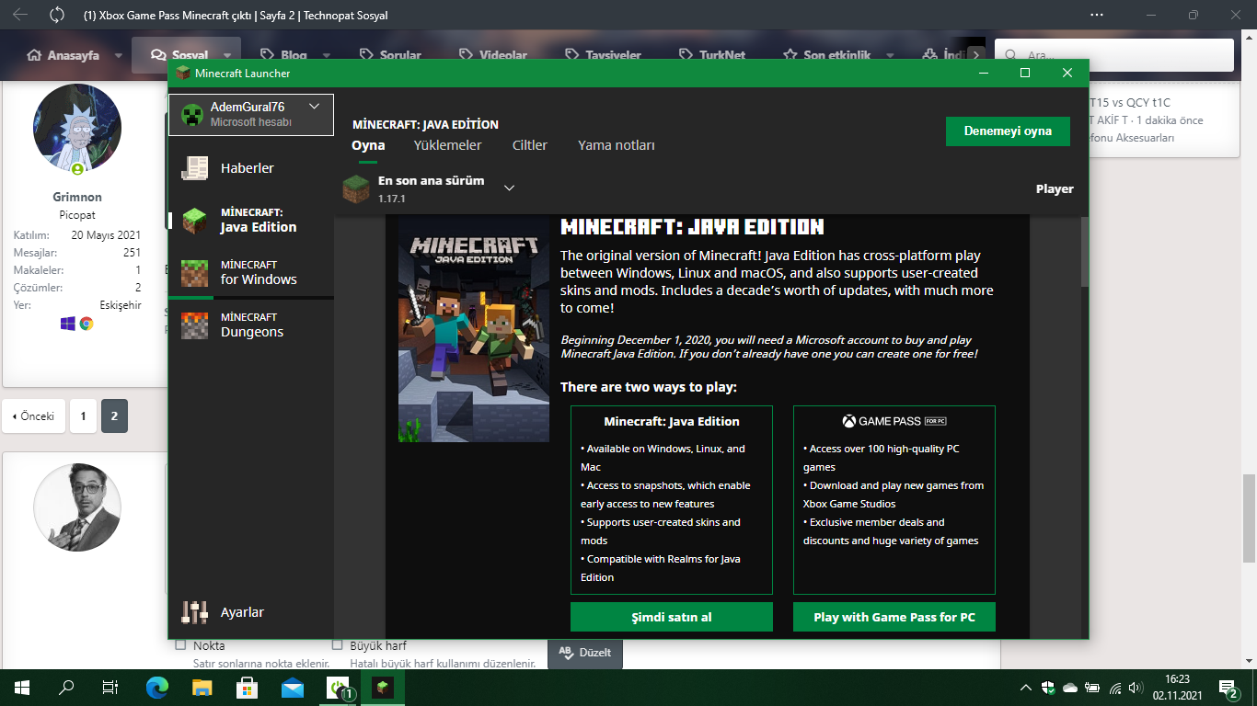Expand the Sosyal dropdown arrow
1257x706 pixels.
(227, 55)
